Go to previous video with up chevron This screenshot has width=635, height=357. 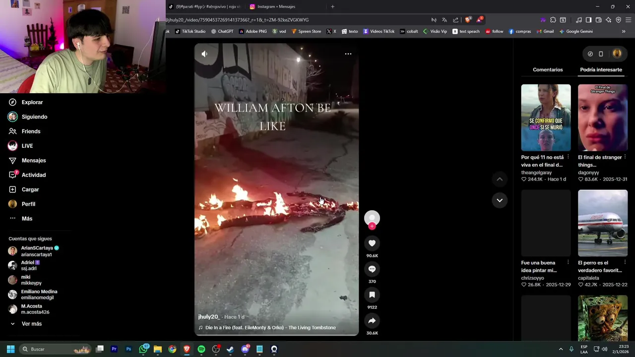pos(500,179)
